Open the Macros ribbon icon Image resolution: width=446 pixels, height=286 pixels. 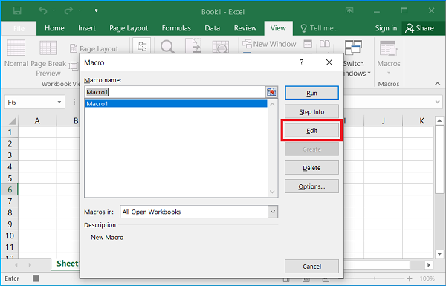click(388, 48)
